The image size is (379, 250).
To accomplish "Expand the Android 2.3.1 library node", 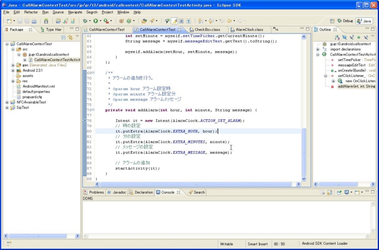I will pyautogui.click(x=13, y=71).
